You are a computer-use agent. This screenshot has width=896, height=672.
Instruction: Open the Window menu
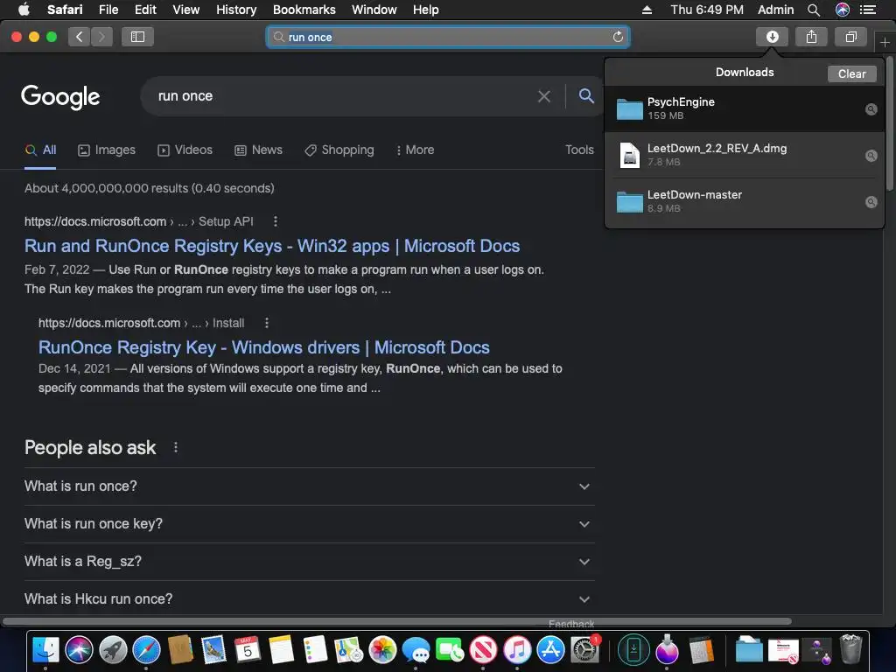(x=374, y=10)
